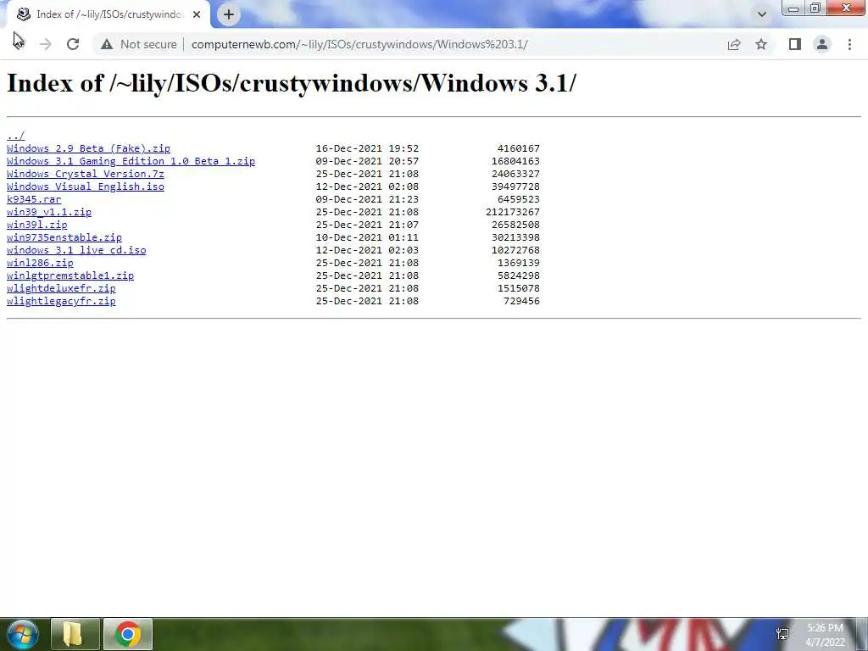The height and width of the screenshot is (651, 868).
Task: Click the page heading Index of /~lily
Action: [292, 84]
